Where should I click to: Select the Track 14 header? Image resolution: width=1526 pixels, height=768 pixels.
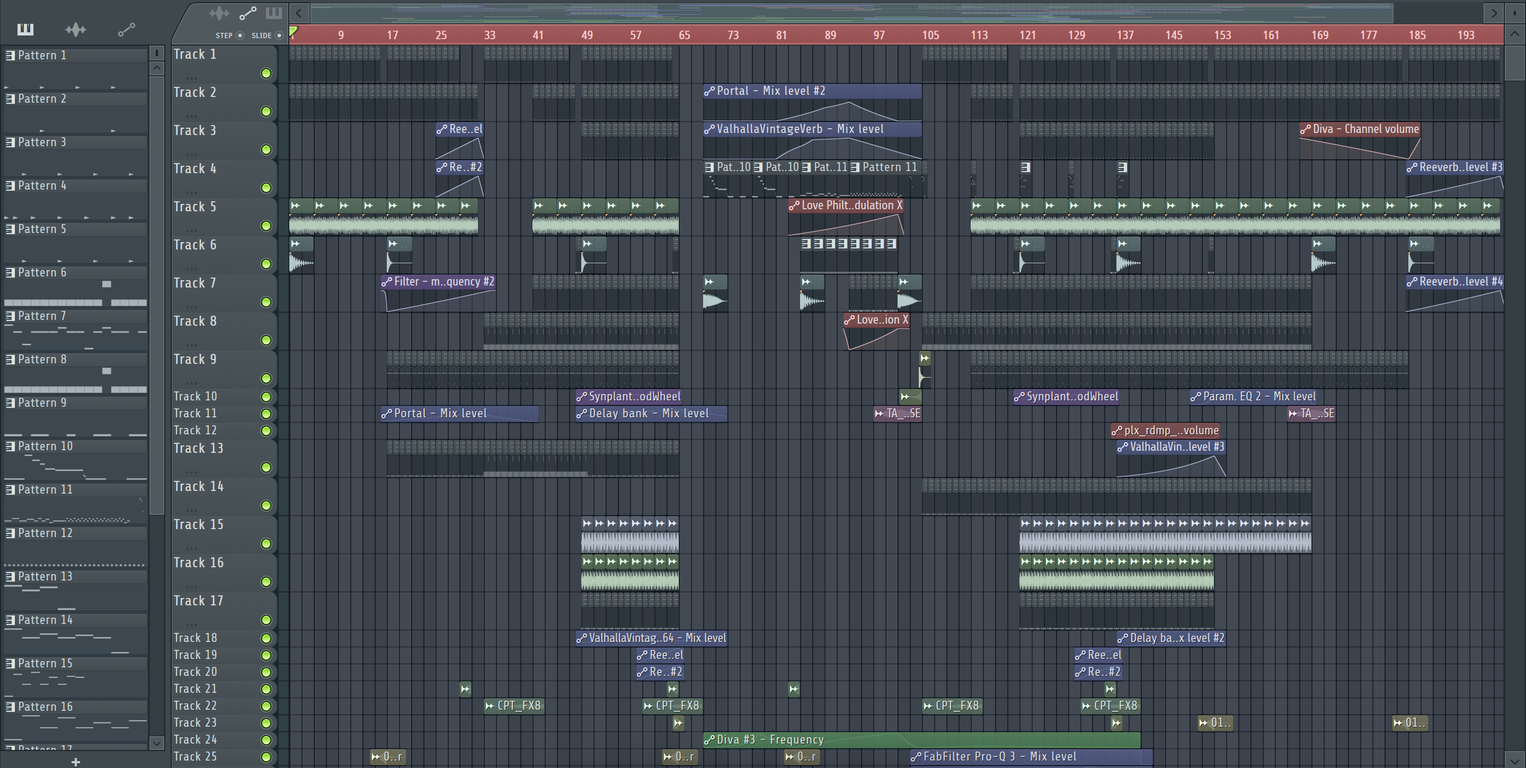[224, 496]
